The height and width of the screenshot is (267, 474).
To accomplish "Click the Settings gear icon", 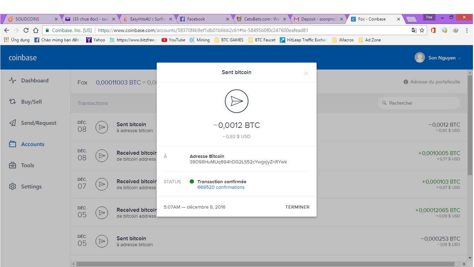I will click(x=13, y=187).
